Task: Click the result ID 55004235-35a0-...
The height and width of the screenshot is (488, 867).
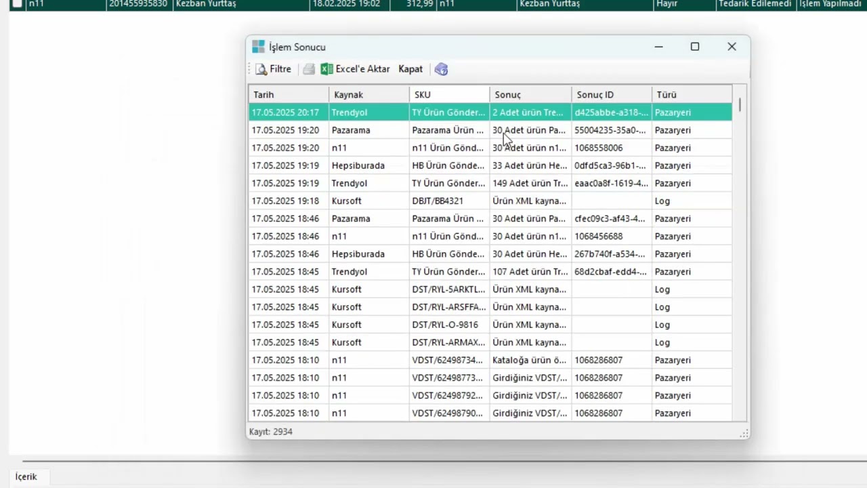Action: tap(610, 130)
